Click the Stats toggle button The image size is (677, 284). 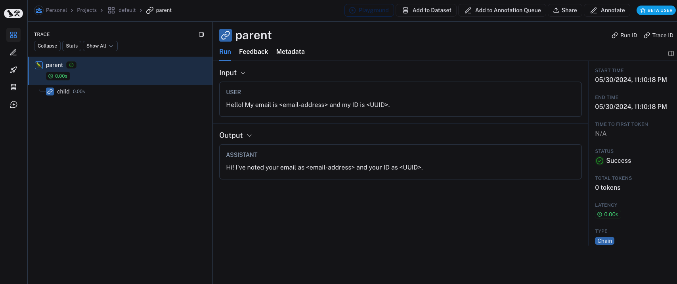click(x=72, y=46)
